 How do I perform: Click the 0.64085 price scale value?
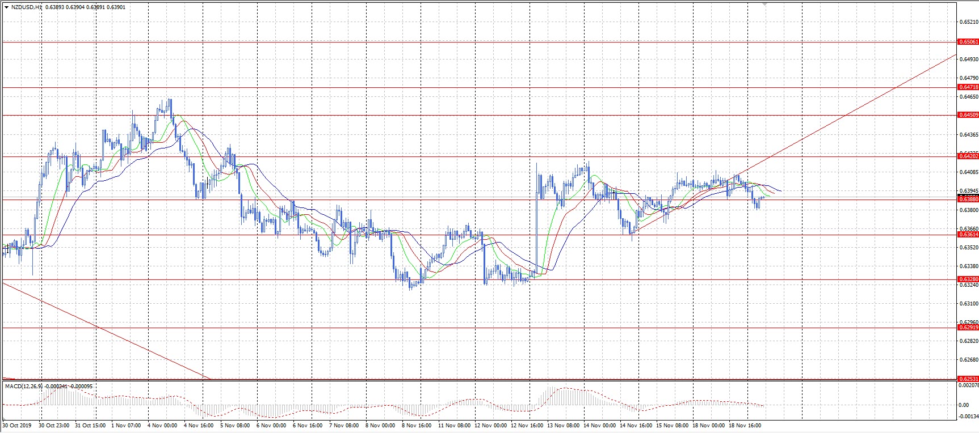click(x=969, y=172)
